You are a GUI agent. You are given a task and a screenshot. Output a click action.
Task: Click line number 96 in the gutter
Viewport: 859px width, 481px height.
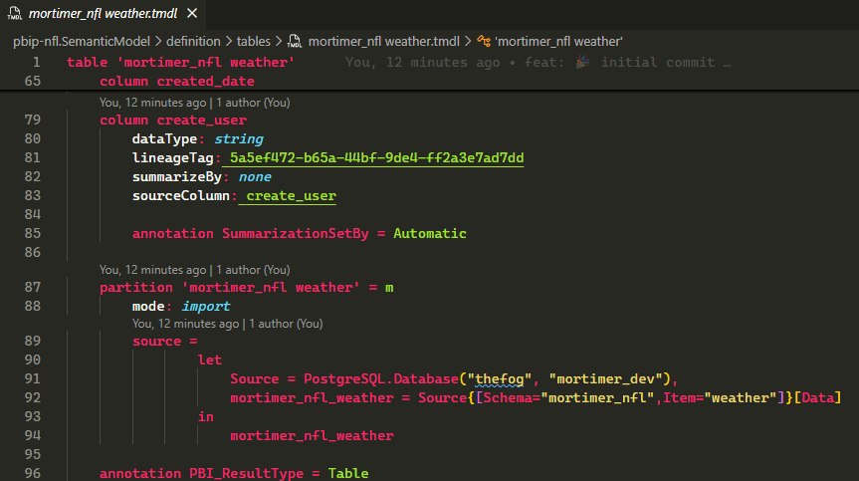[x=32, y=473]
